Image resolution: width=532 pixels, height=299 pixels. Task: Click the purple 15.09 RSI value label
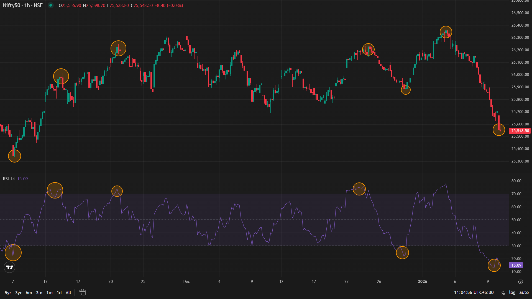tap(516, 265)
